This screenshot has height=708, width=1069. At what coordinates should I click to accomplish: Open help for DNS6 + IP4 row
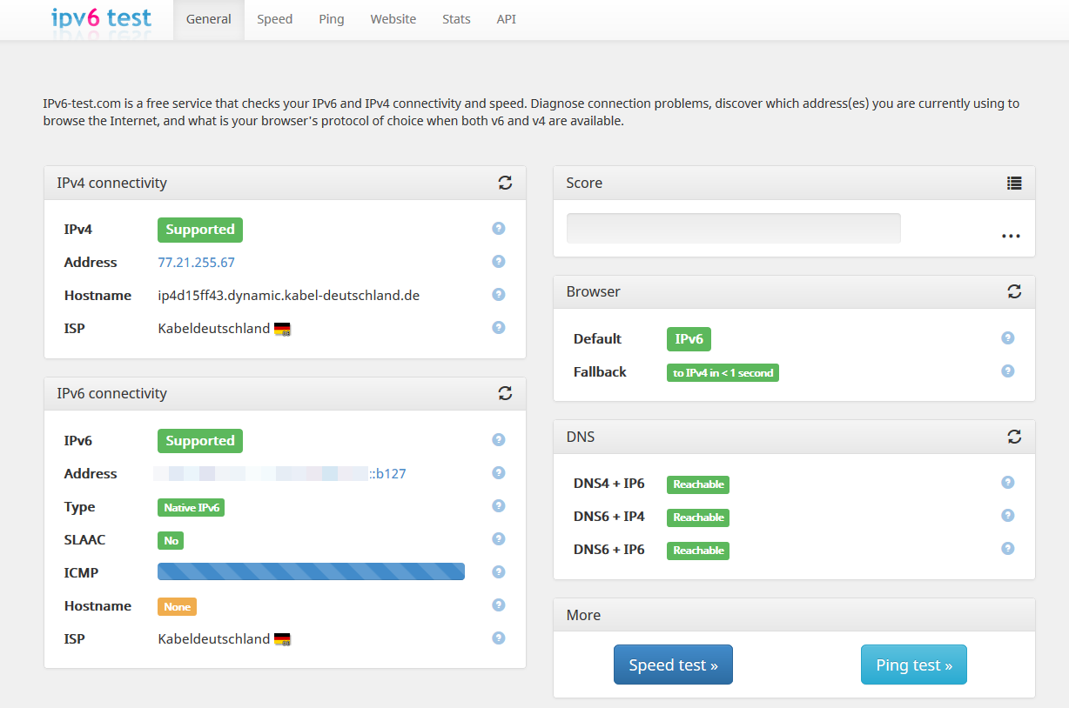click(1008, 516)
